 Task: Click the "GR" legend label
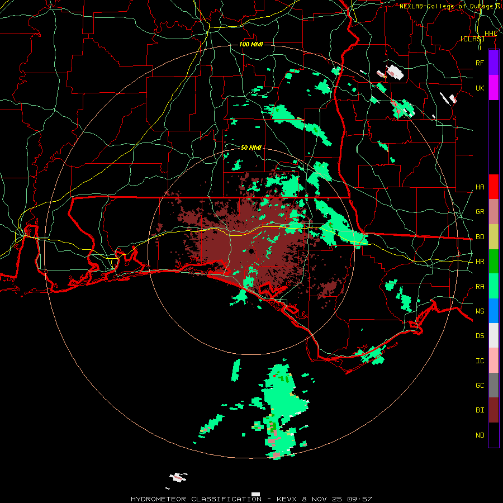tap(480, 212)
